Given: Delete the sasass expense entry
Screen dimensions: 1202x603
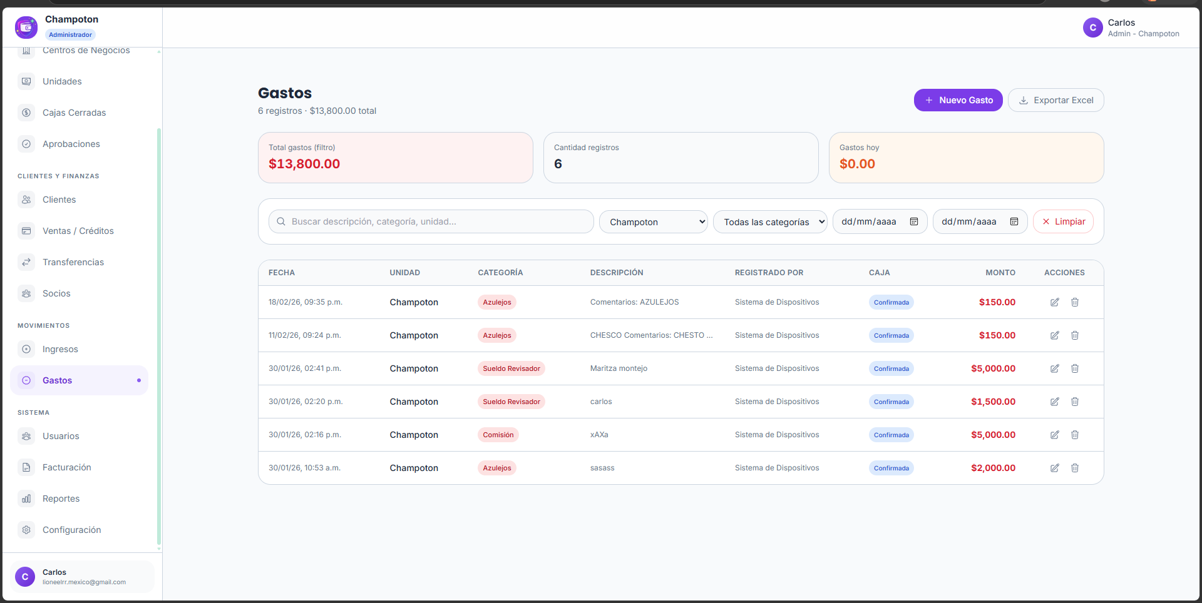Looking at the screenshot, I should (x=1075, y=468).
